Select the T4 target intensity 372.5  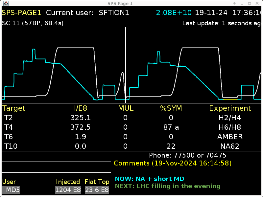80,127
